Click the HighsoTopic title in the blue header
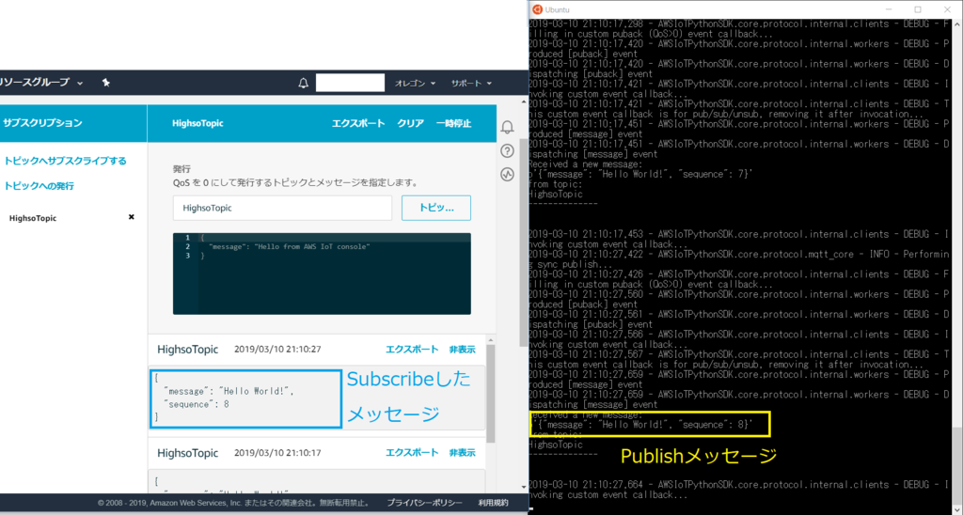963x515 pixels. pyautogui.click(x=197, y=123)
